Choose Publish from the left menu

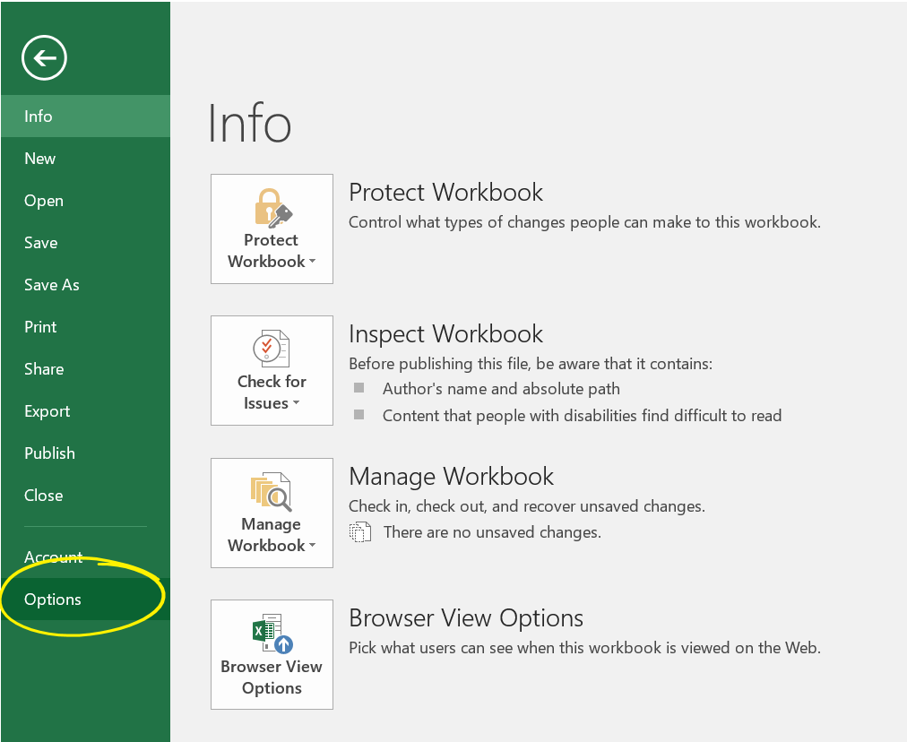tap(50, 453)
